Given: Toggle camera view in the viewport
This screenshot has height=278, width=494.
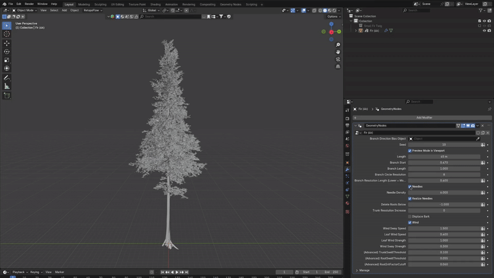Looking at the screenshot, I should point(338,59).
